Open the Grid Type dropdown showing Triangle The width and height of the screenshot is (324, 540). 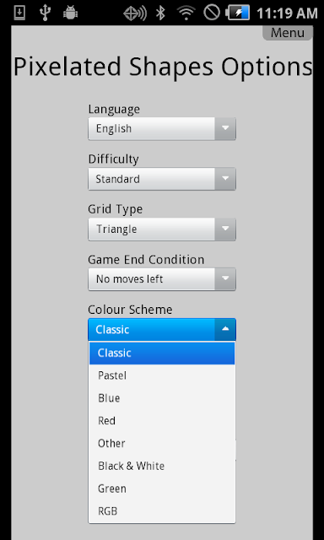pos(162,229)
